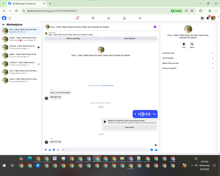Image resolution: width=220 pixels, height=176 pixels.
Task: View site information icon in address bar
Action: pyautogui.click(x=24, y=11)
